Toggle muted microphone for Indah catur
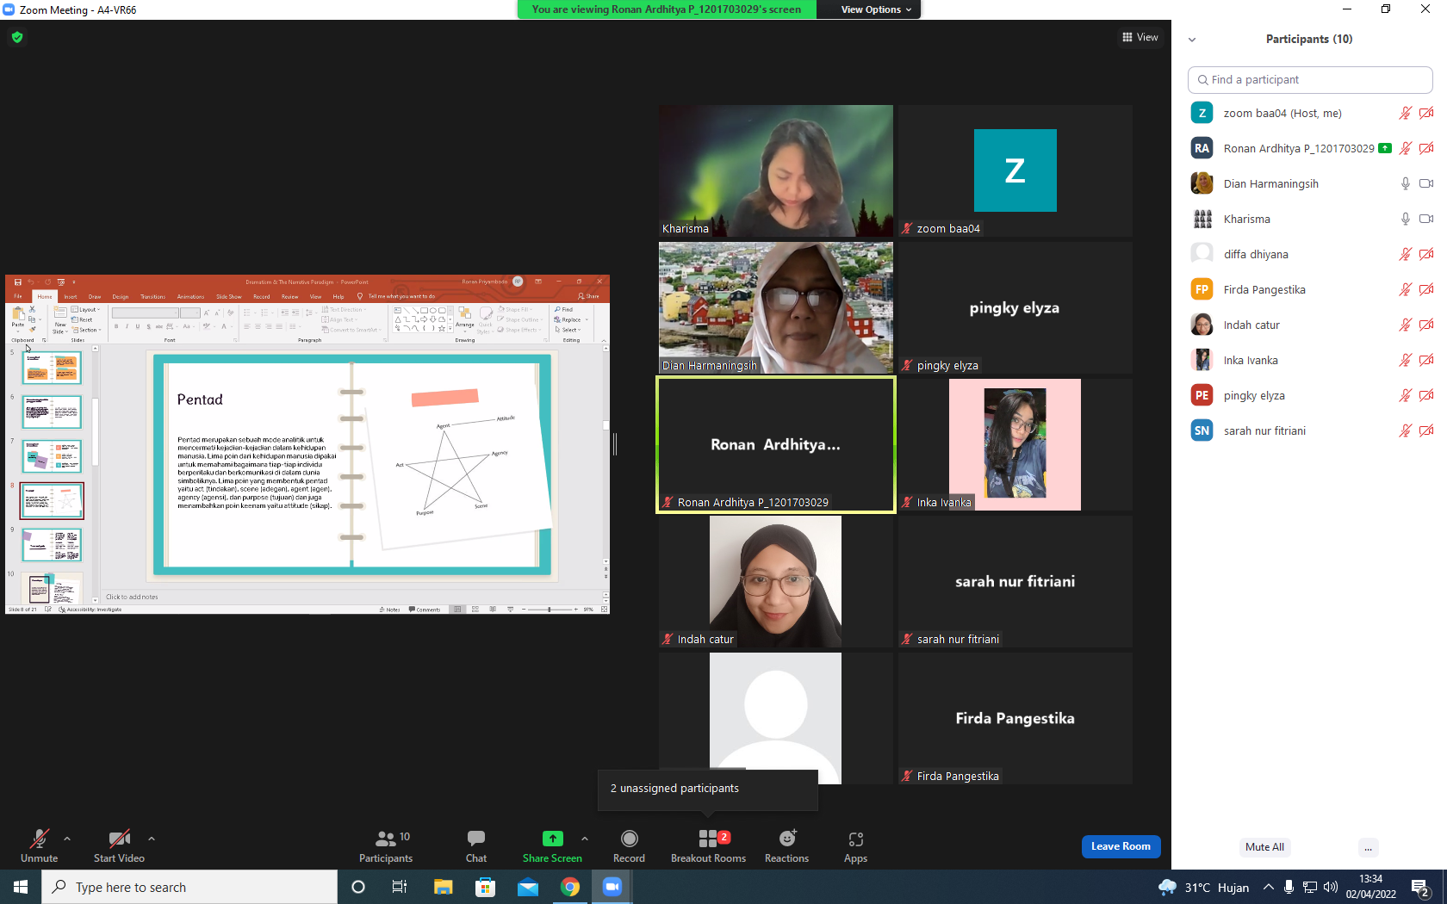 [x=1406, y=325]
